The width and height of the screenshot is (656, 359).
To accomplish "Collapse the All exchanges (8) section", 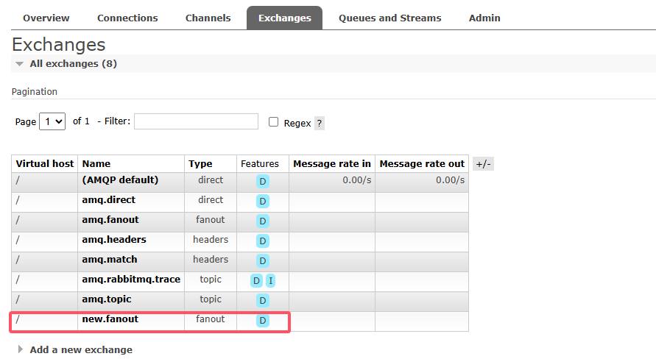I will tap(73, 63).
